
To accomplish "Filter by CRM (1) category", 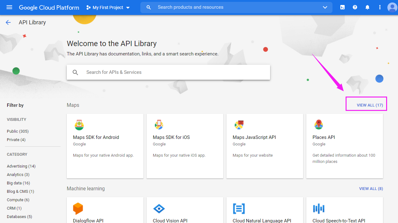I will point(14,208).
